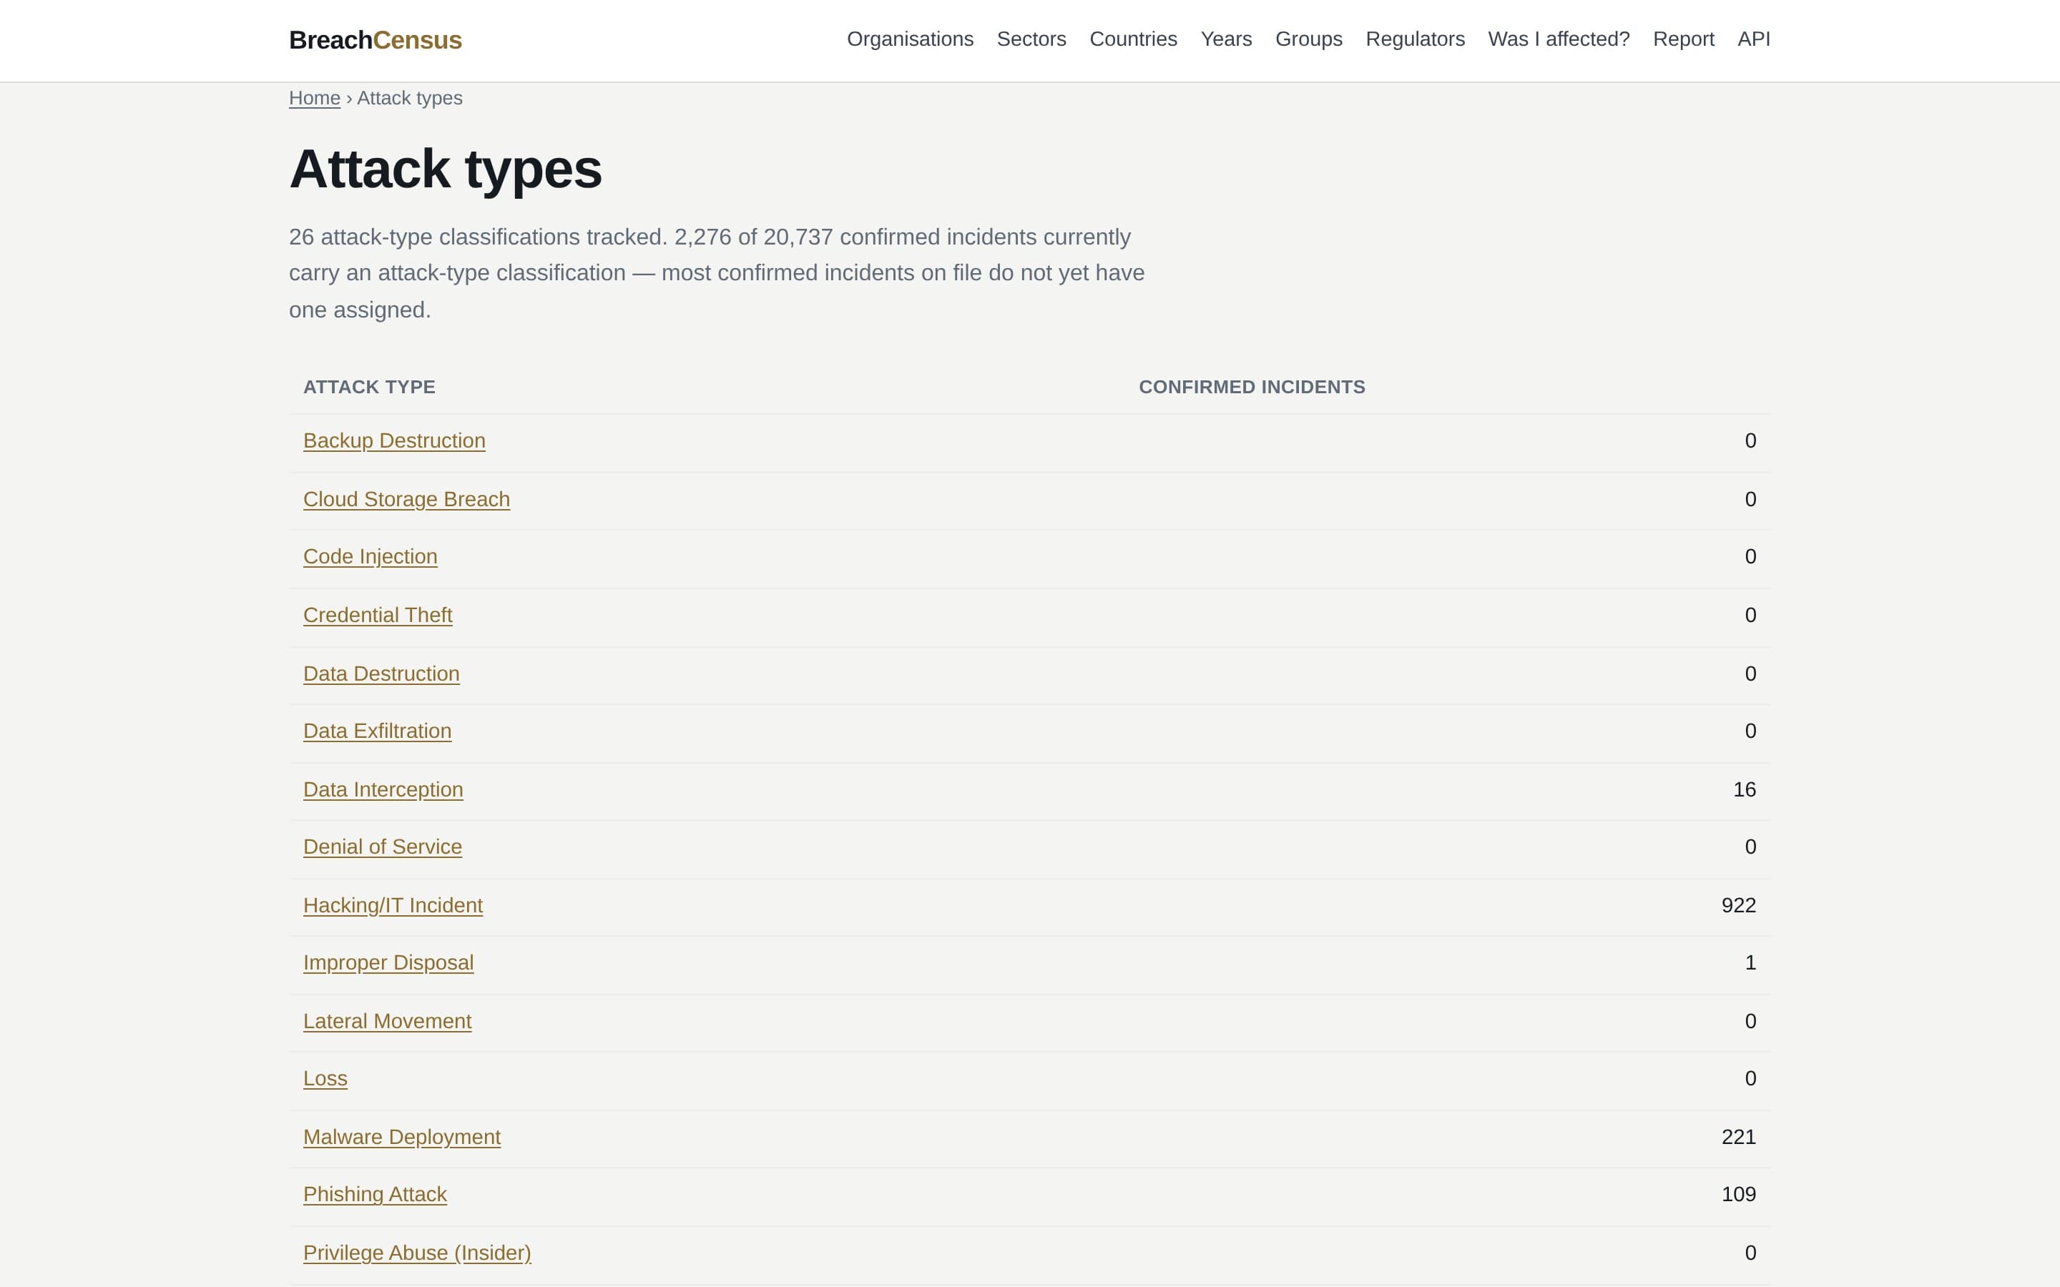Viewport: 2060px width, 1287px height.
Task: Click the 0 count for Credential Theft
Action: click(x=1750, y=616)
